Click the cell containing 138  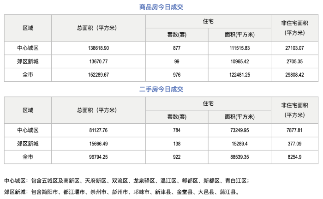(x=176, y=144)
